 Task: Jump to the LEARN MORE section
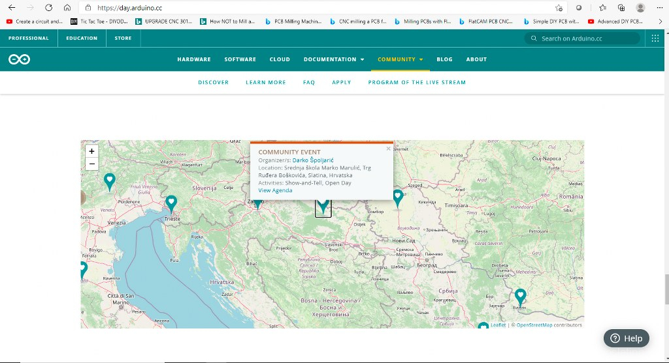point(266,82)
